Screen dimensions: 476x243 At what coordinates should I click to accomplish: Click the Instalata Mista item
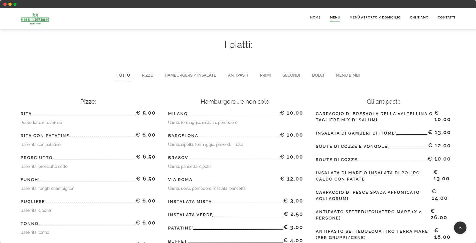click(x=190, y=202)
